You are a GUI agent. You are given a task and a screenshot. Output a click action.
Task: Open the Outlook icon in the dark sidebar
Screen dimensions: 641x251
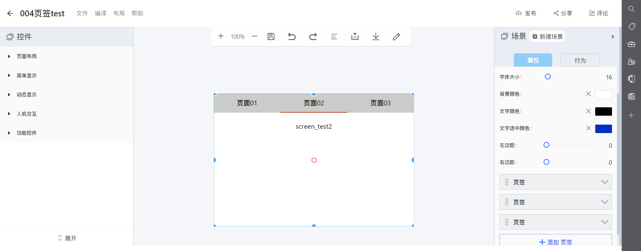[631, 96]
